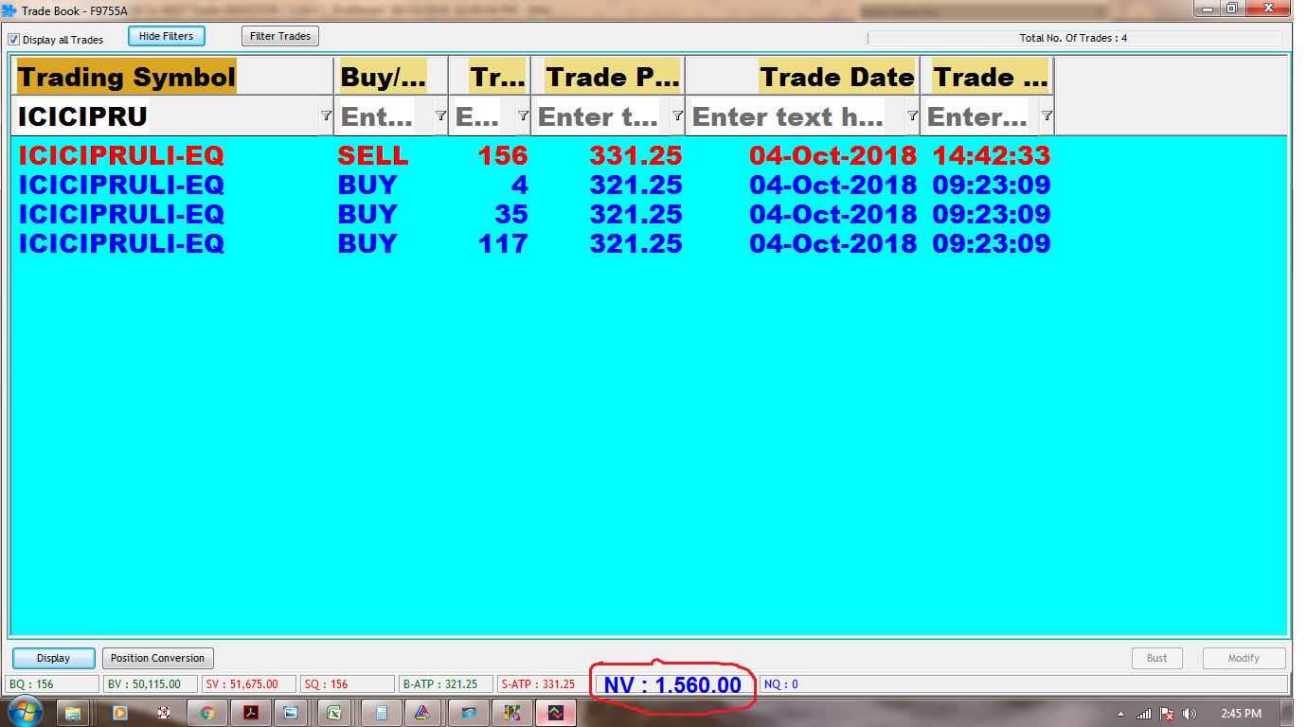The width and height of the screenshot is (1307, 727).
Task: Click the Trade ... time column header
Action: (x=987, y=77)
